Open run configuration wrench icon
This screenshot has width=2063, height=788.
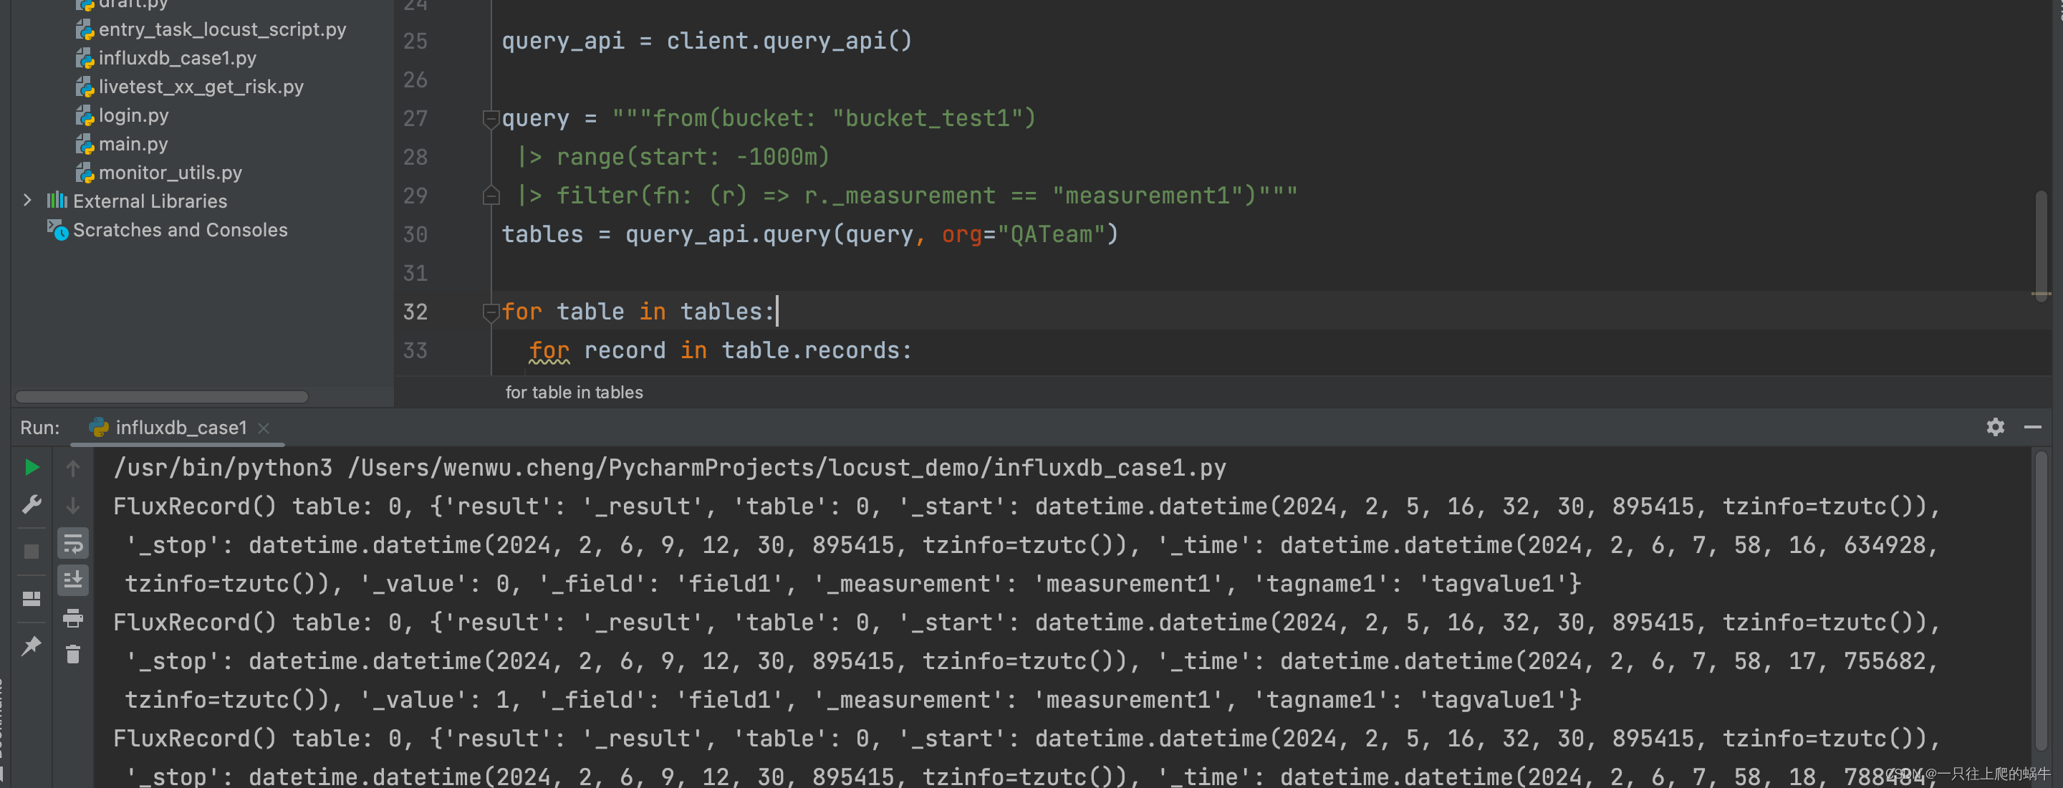click(x=32, y=504)
